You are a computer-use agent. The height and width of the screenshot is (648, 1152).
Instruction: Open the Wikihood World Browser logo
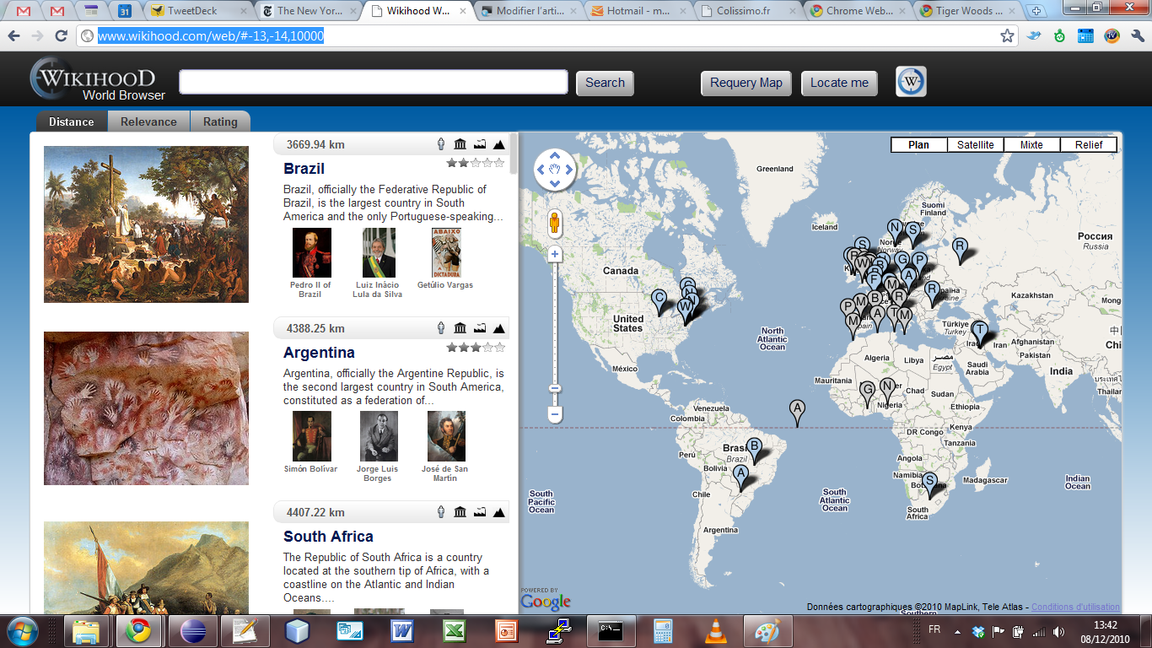click(x=96, y=79)
